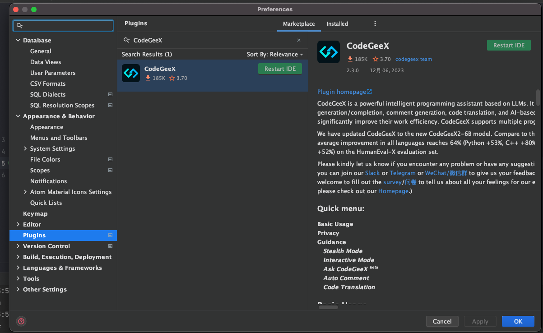Expand the Other Settings group
Viewport: 543px width, 333px height.
point(18,289)
